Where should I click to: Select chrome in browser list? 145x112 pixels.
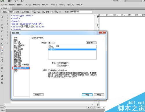(x=72, y=48)
